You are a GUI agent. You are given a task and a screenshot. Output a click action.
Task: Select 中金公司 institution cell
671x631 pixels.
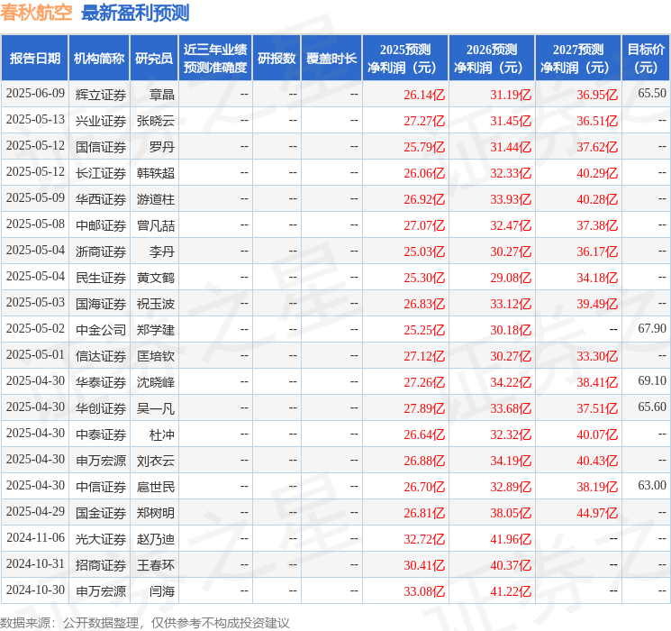point(101,330)
